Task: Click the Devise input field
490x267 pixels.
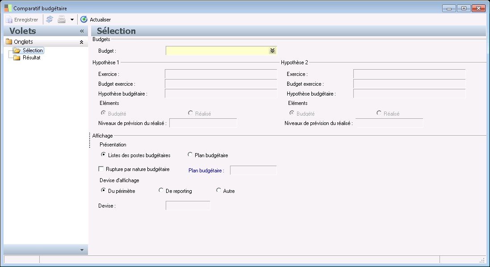Action: (188, 205)
